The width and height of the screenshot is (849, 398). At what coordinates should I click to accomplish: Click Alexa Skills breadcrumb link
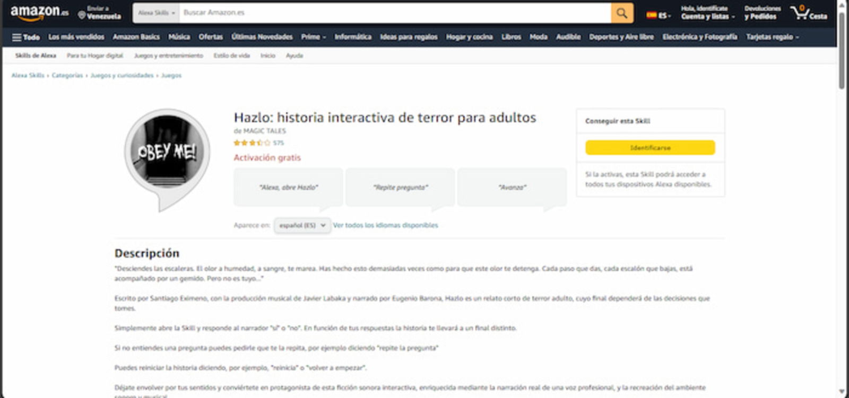(x=28, y=75)
